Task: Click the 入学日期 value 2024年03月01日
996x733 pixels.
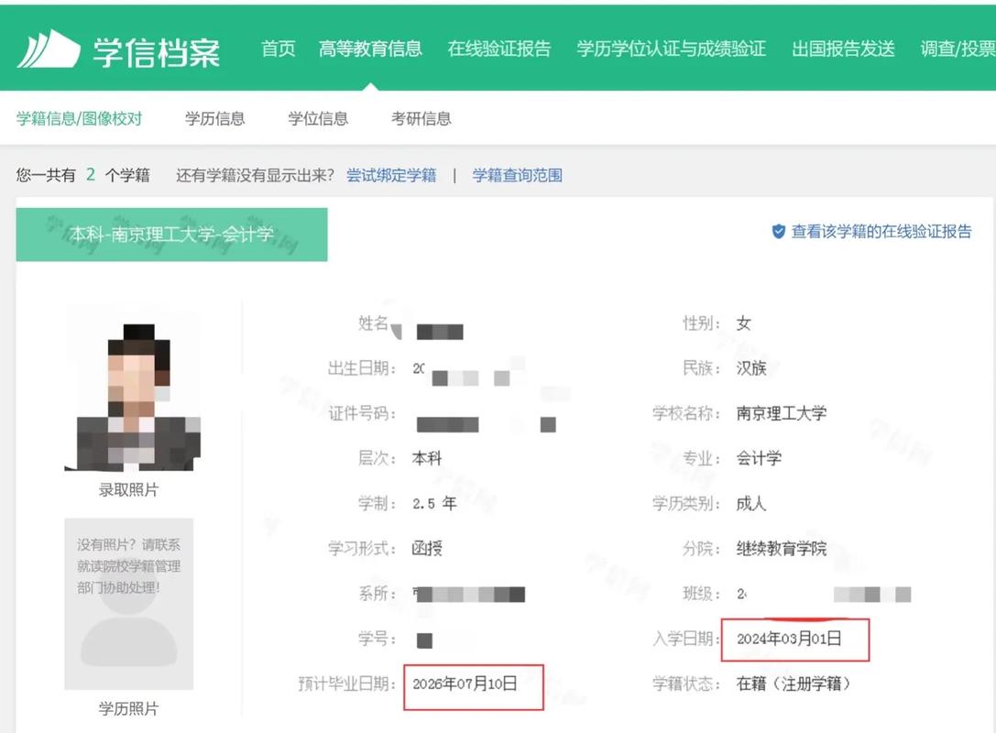Action: (x=789, y=639)
